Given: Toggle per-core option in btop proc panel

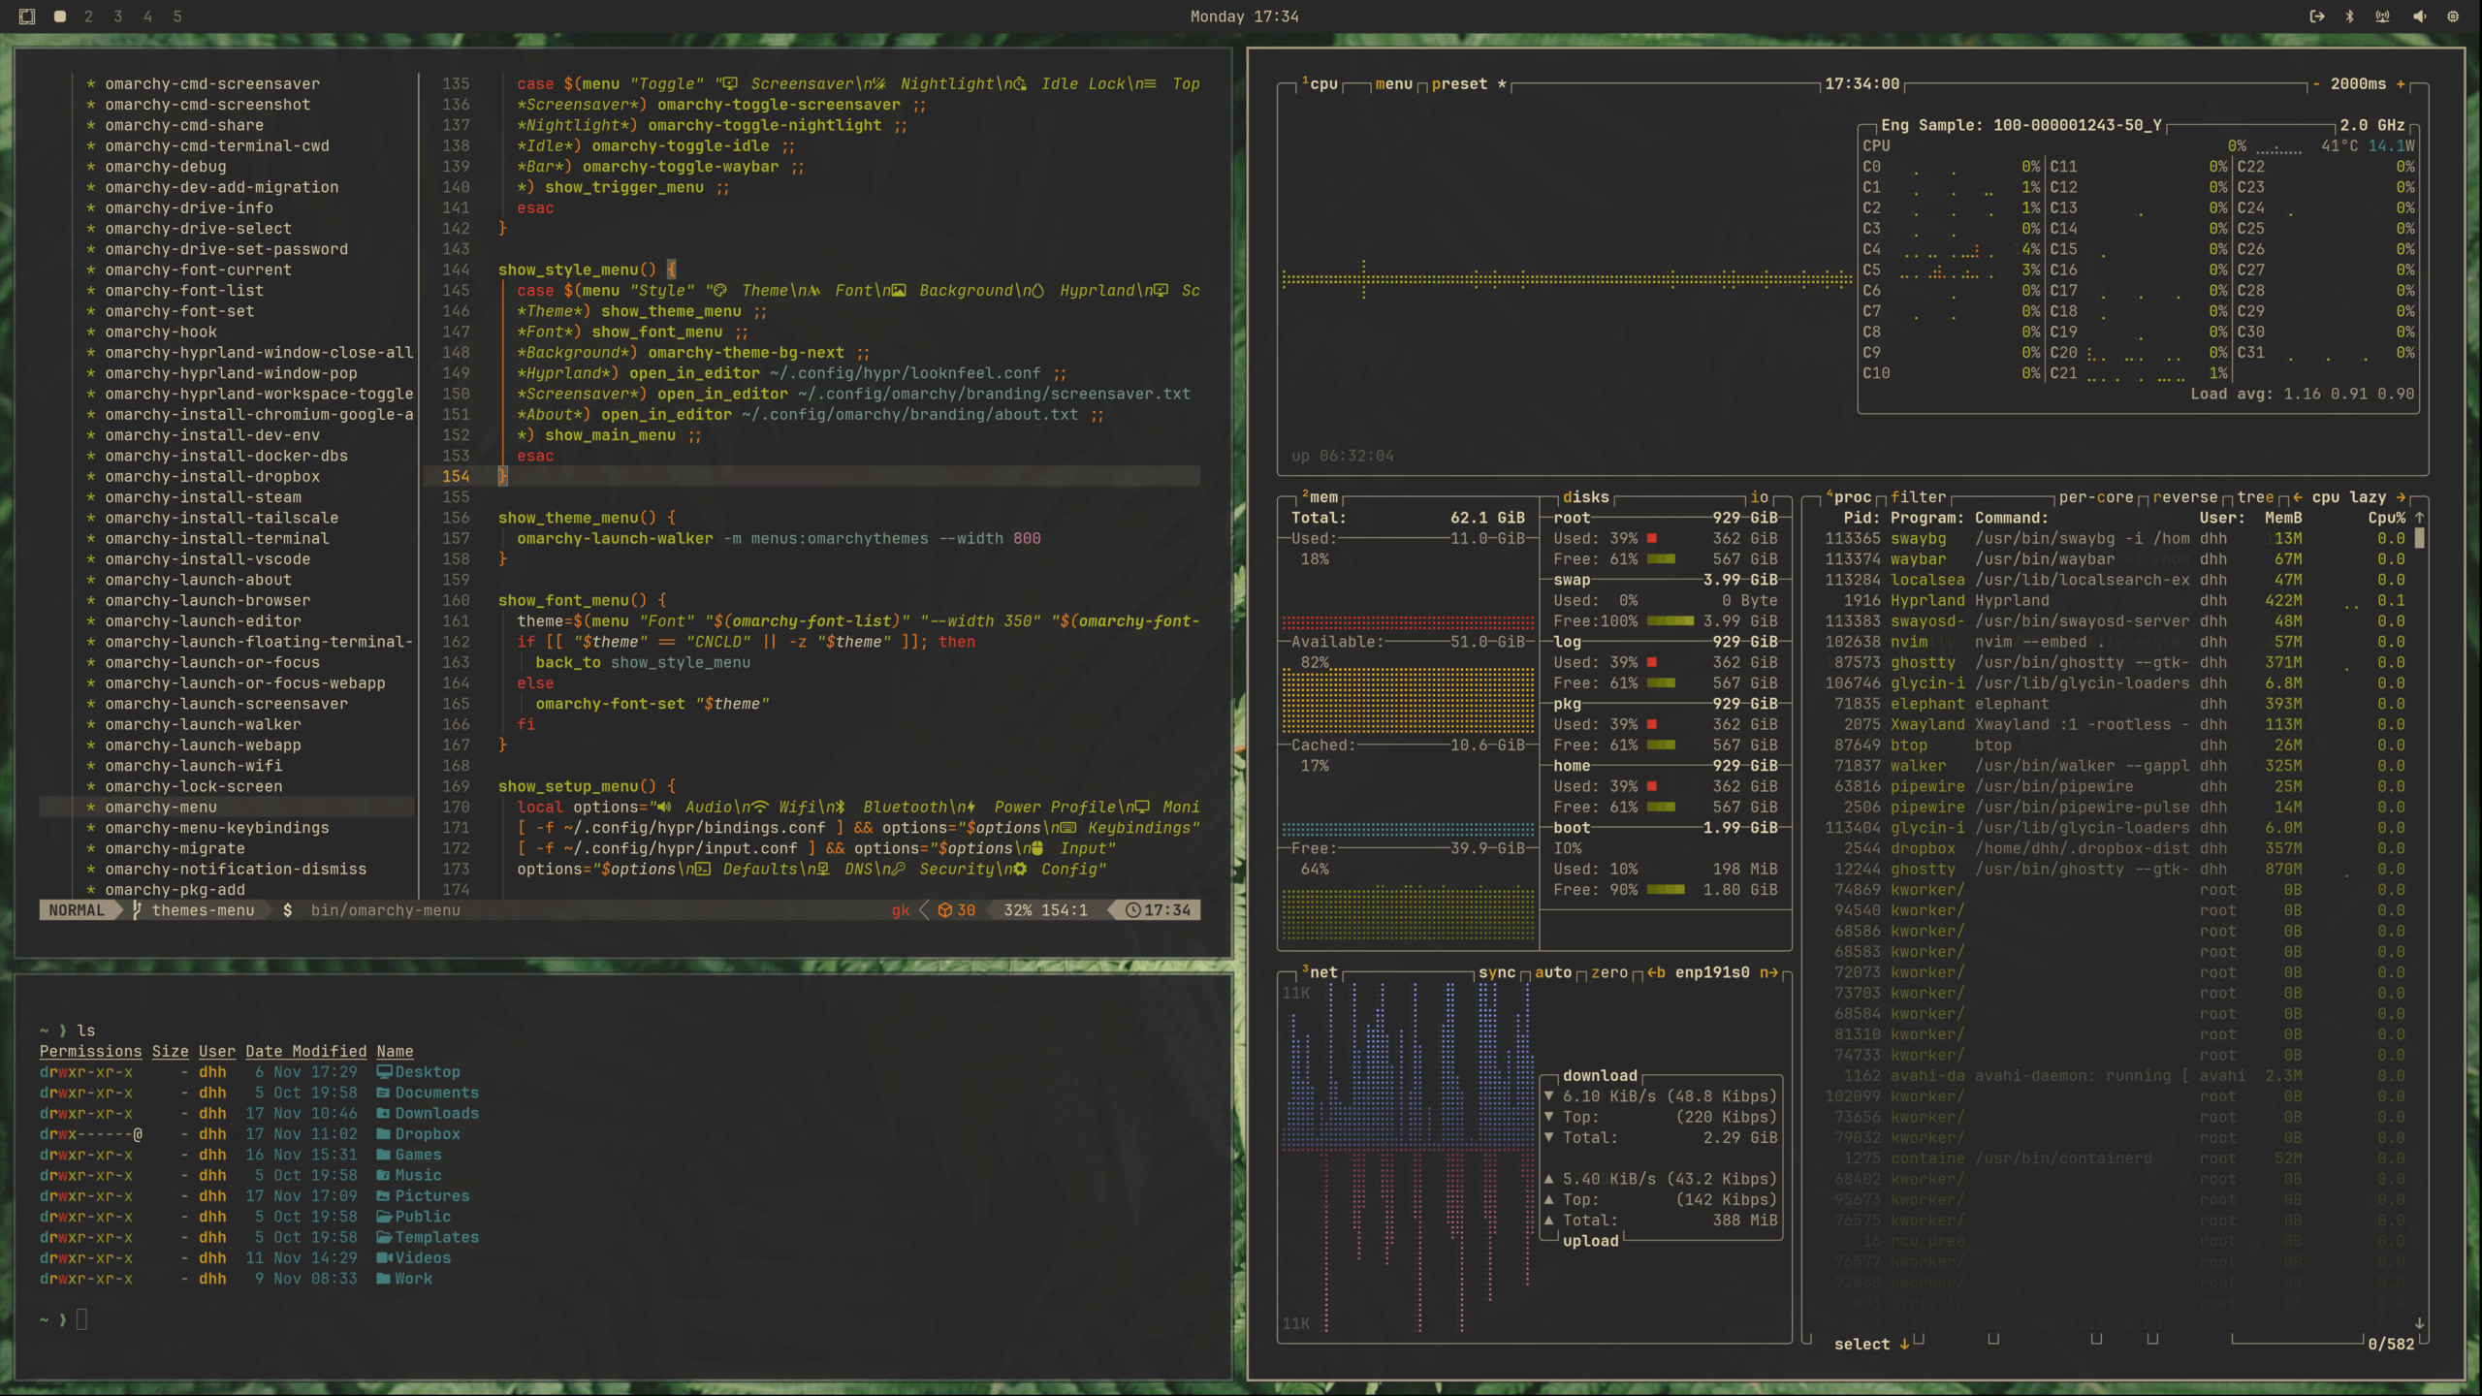Looking at the screenshot, I should [2095, 497].
